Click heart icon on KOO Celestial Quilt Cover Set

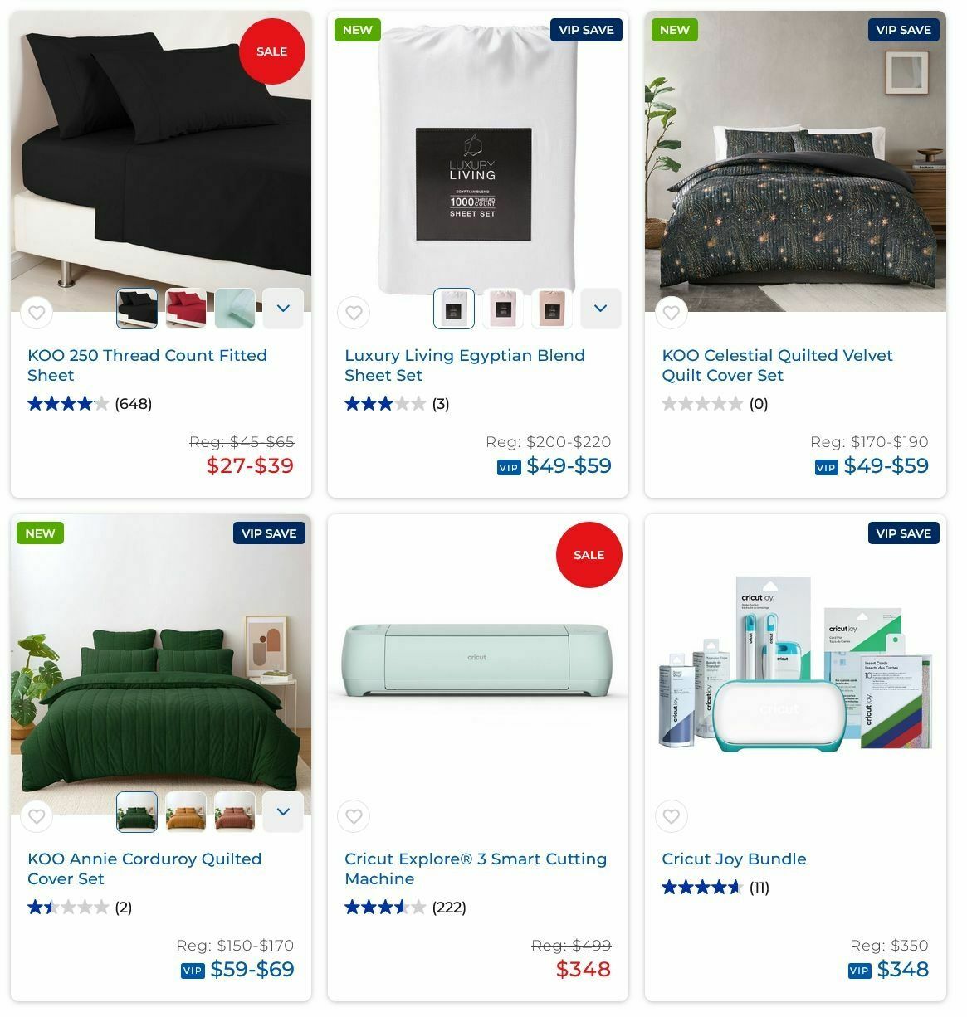click(671, 313)
